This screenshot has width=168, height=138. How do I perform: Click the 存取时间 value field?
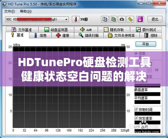click(148, 114)
